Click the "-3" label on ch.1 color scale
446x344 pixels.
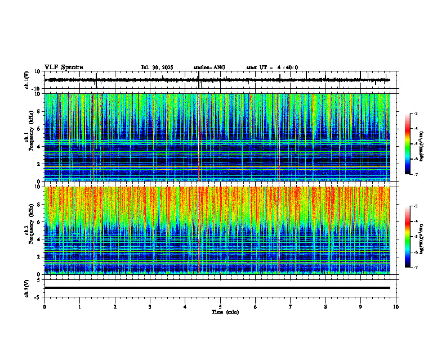pos(416,113)
